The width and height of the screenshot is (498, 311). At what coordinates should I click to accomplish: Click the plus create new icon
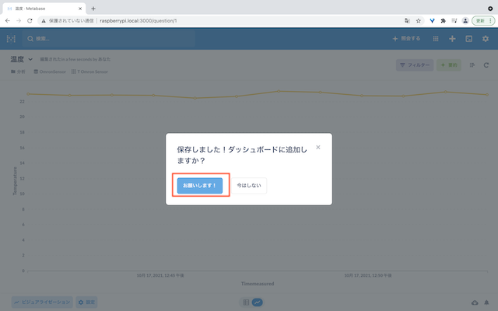(x=452, y=39)
